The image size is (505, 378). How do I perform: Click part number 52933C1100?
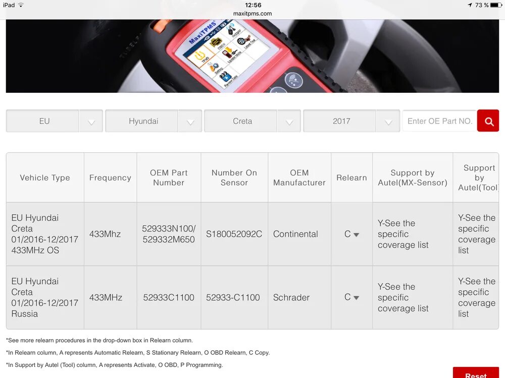pyautogui.click(x=169, y=297)
